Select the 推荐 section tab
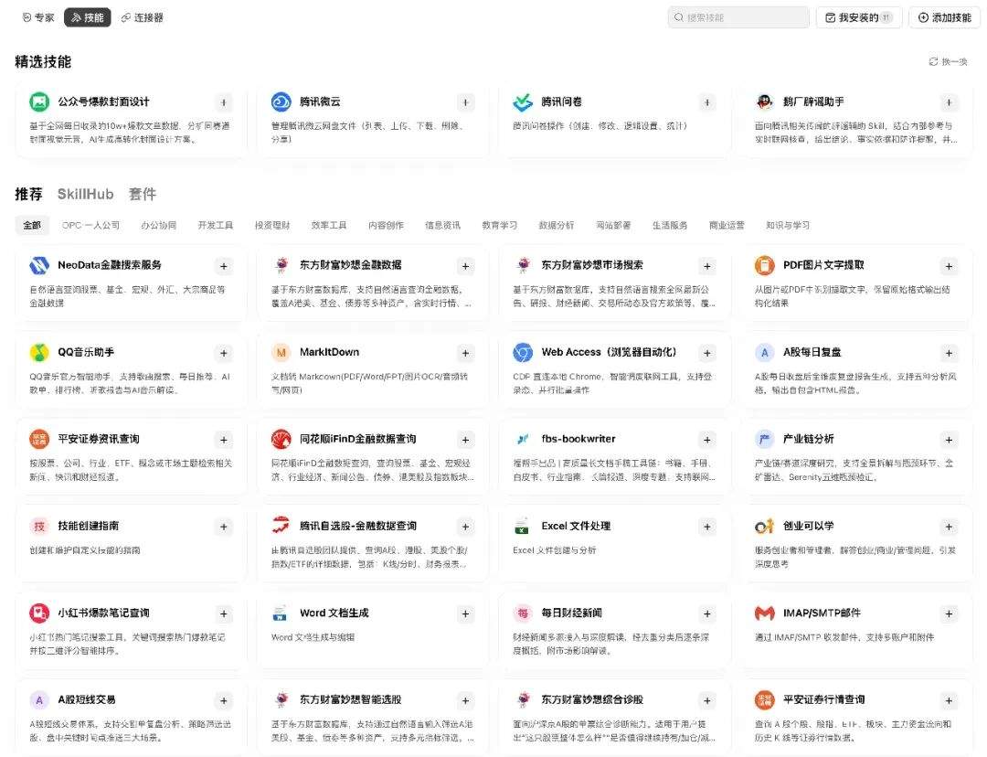This screenshot has width=987, height=757. click(29, 194)
